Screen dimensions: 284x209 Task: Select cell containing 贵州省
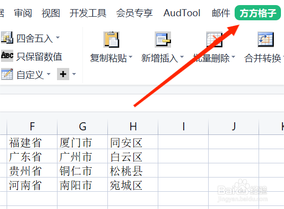pos(32,170)
